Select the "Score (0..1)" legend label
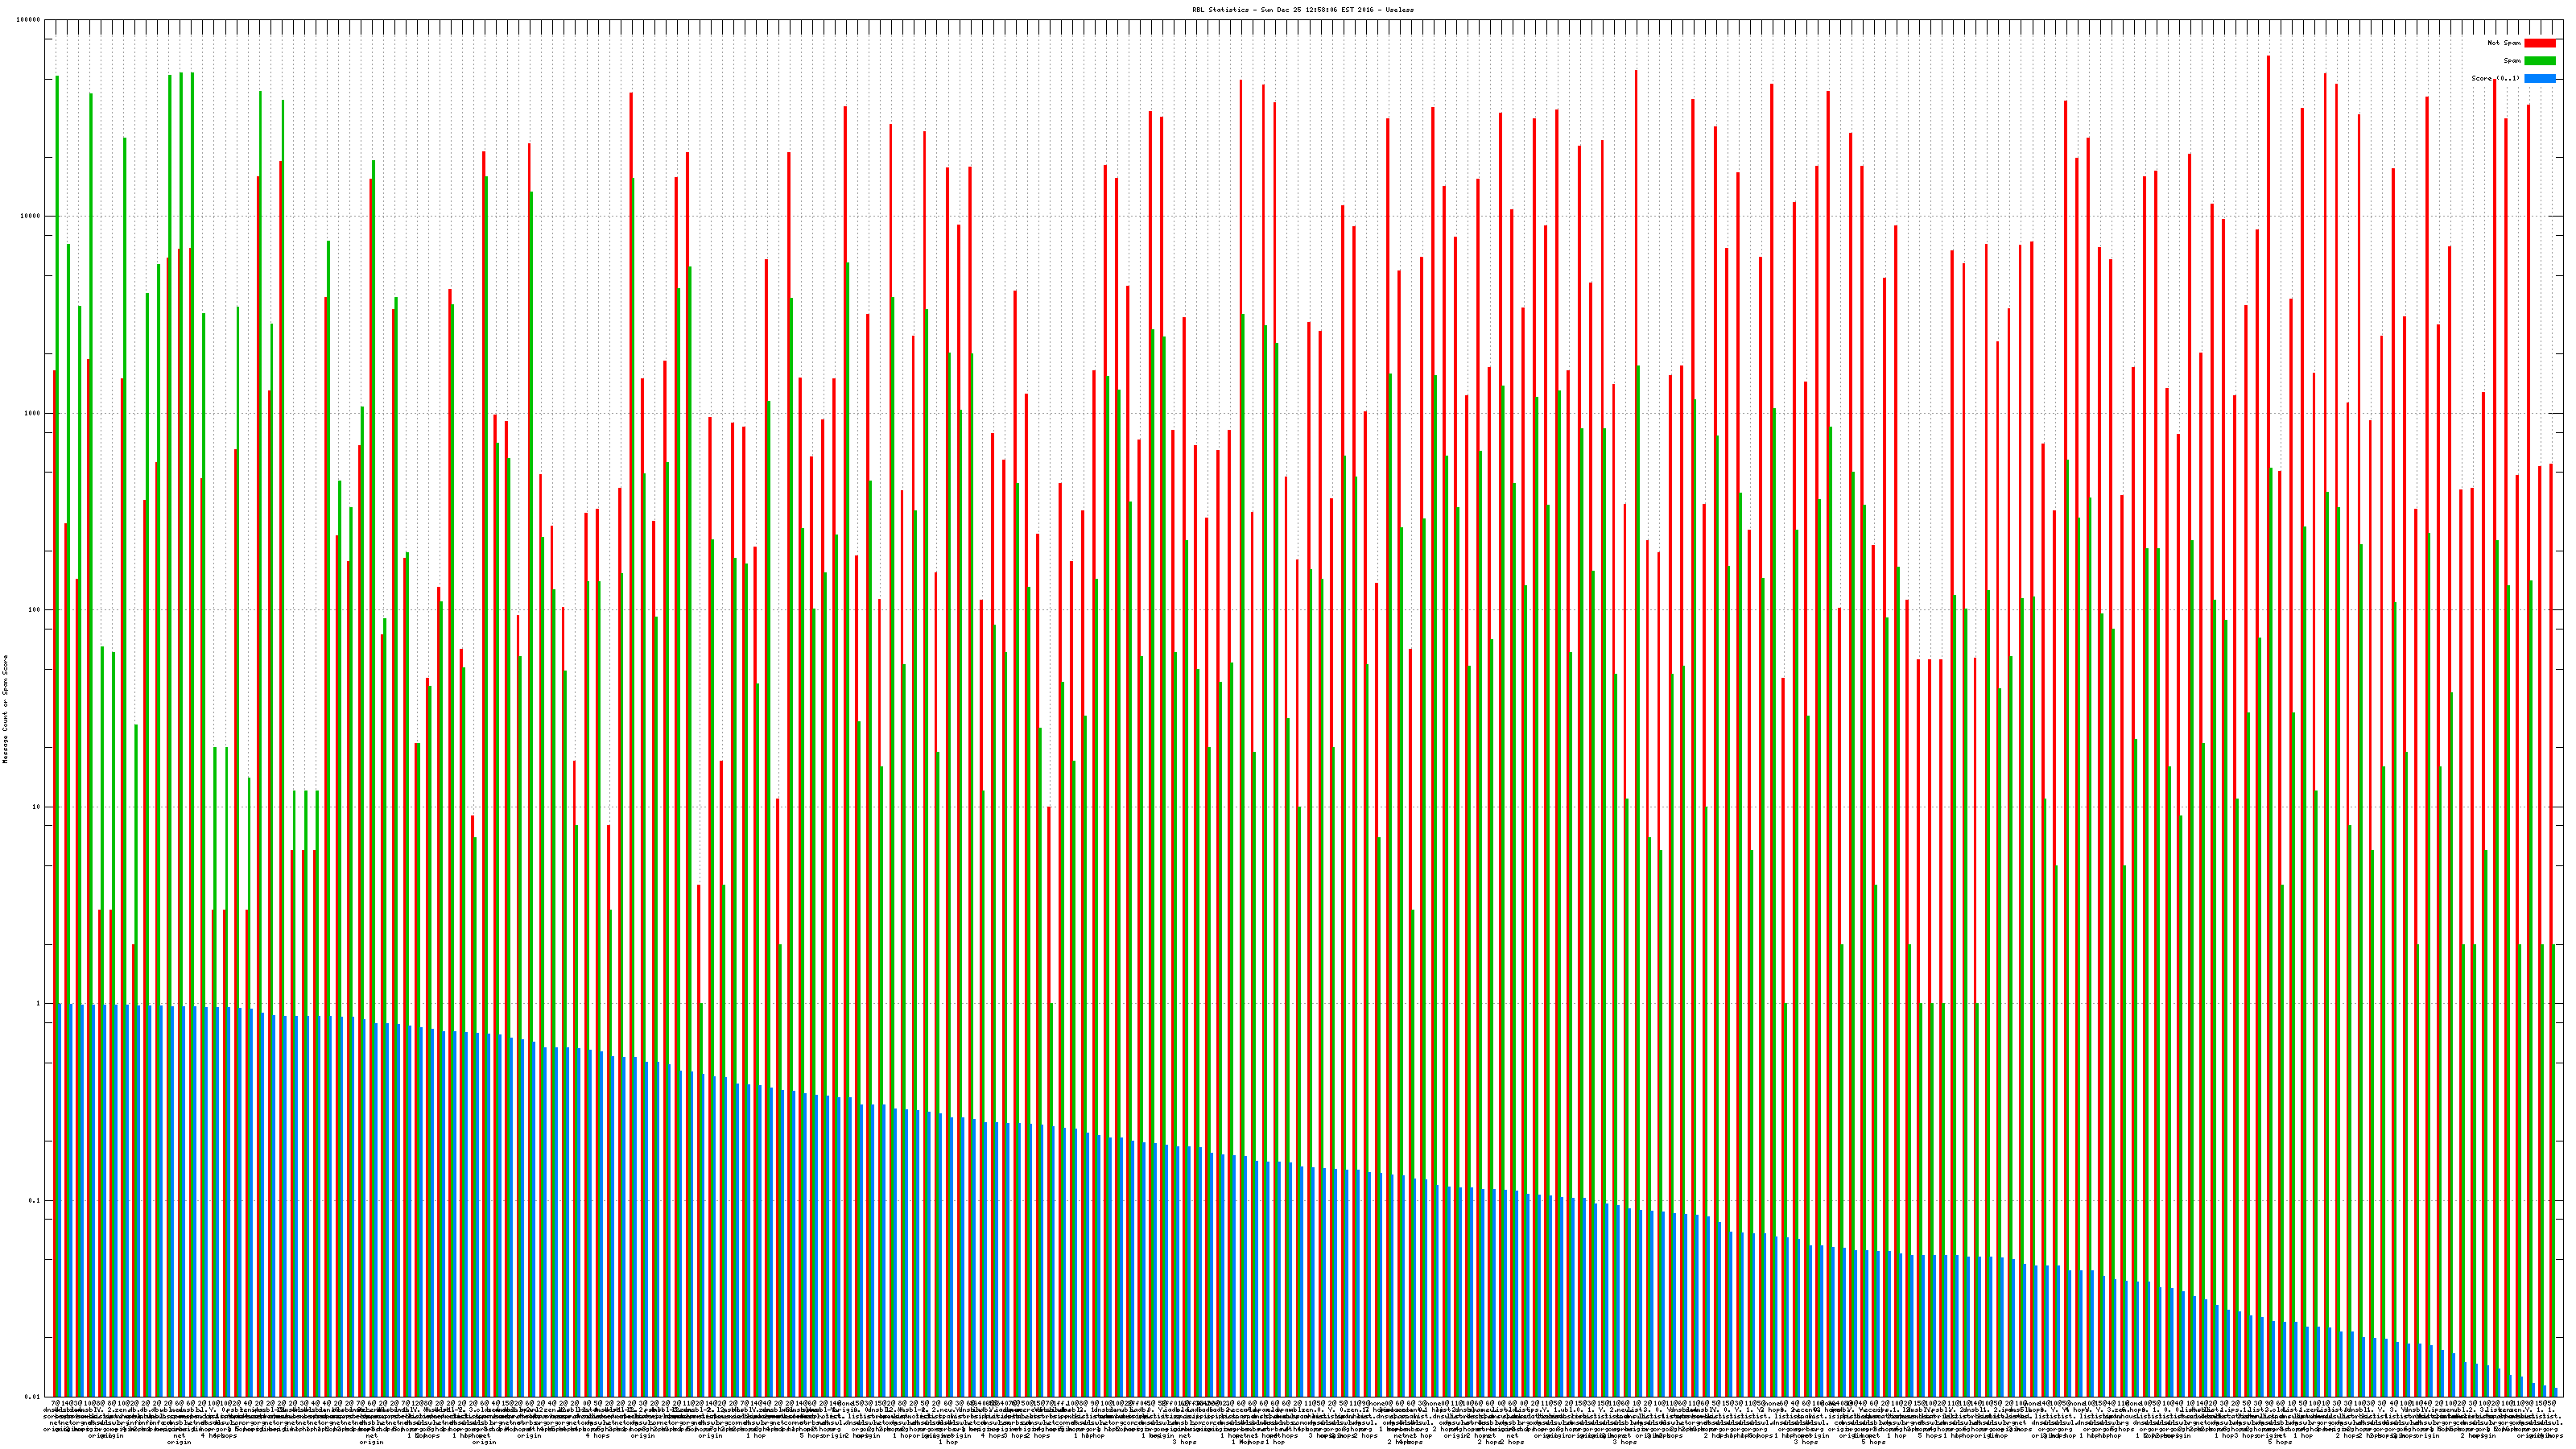Image resolution: width=2576 pixels, height=1449 pixels. [x=2495, y=78]
